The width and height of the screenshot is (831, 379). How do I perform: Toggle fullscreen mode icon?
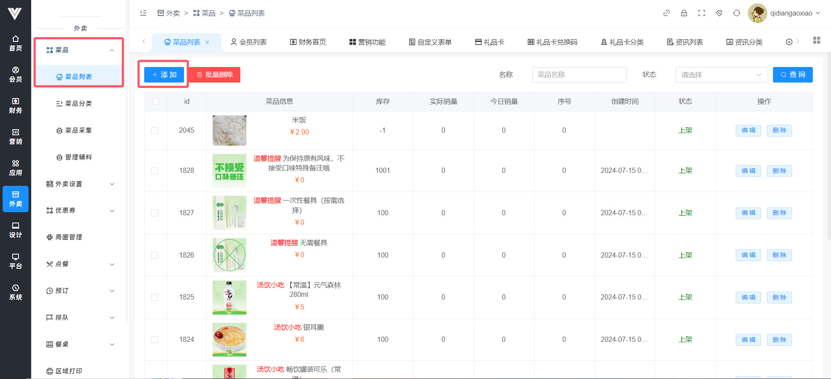pos(702,13)
